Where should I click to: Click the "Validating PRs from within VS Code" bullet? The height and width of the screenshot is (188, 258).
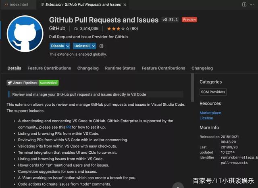pos(67,146)
